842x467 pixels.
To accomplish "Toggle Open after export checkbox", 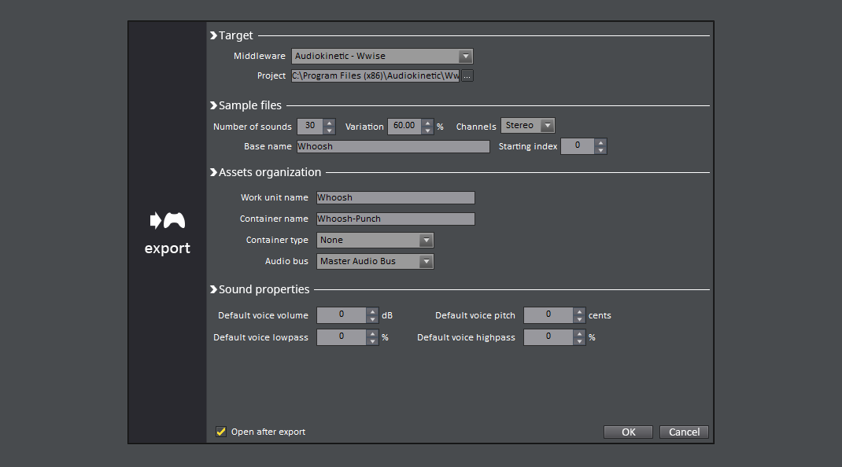I will tap(220, 432).
